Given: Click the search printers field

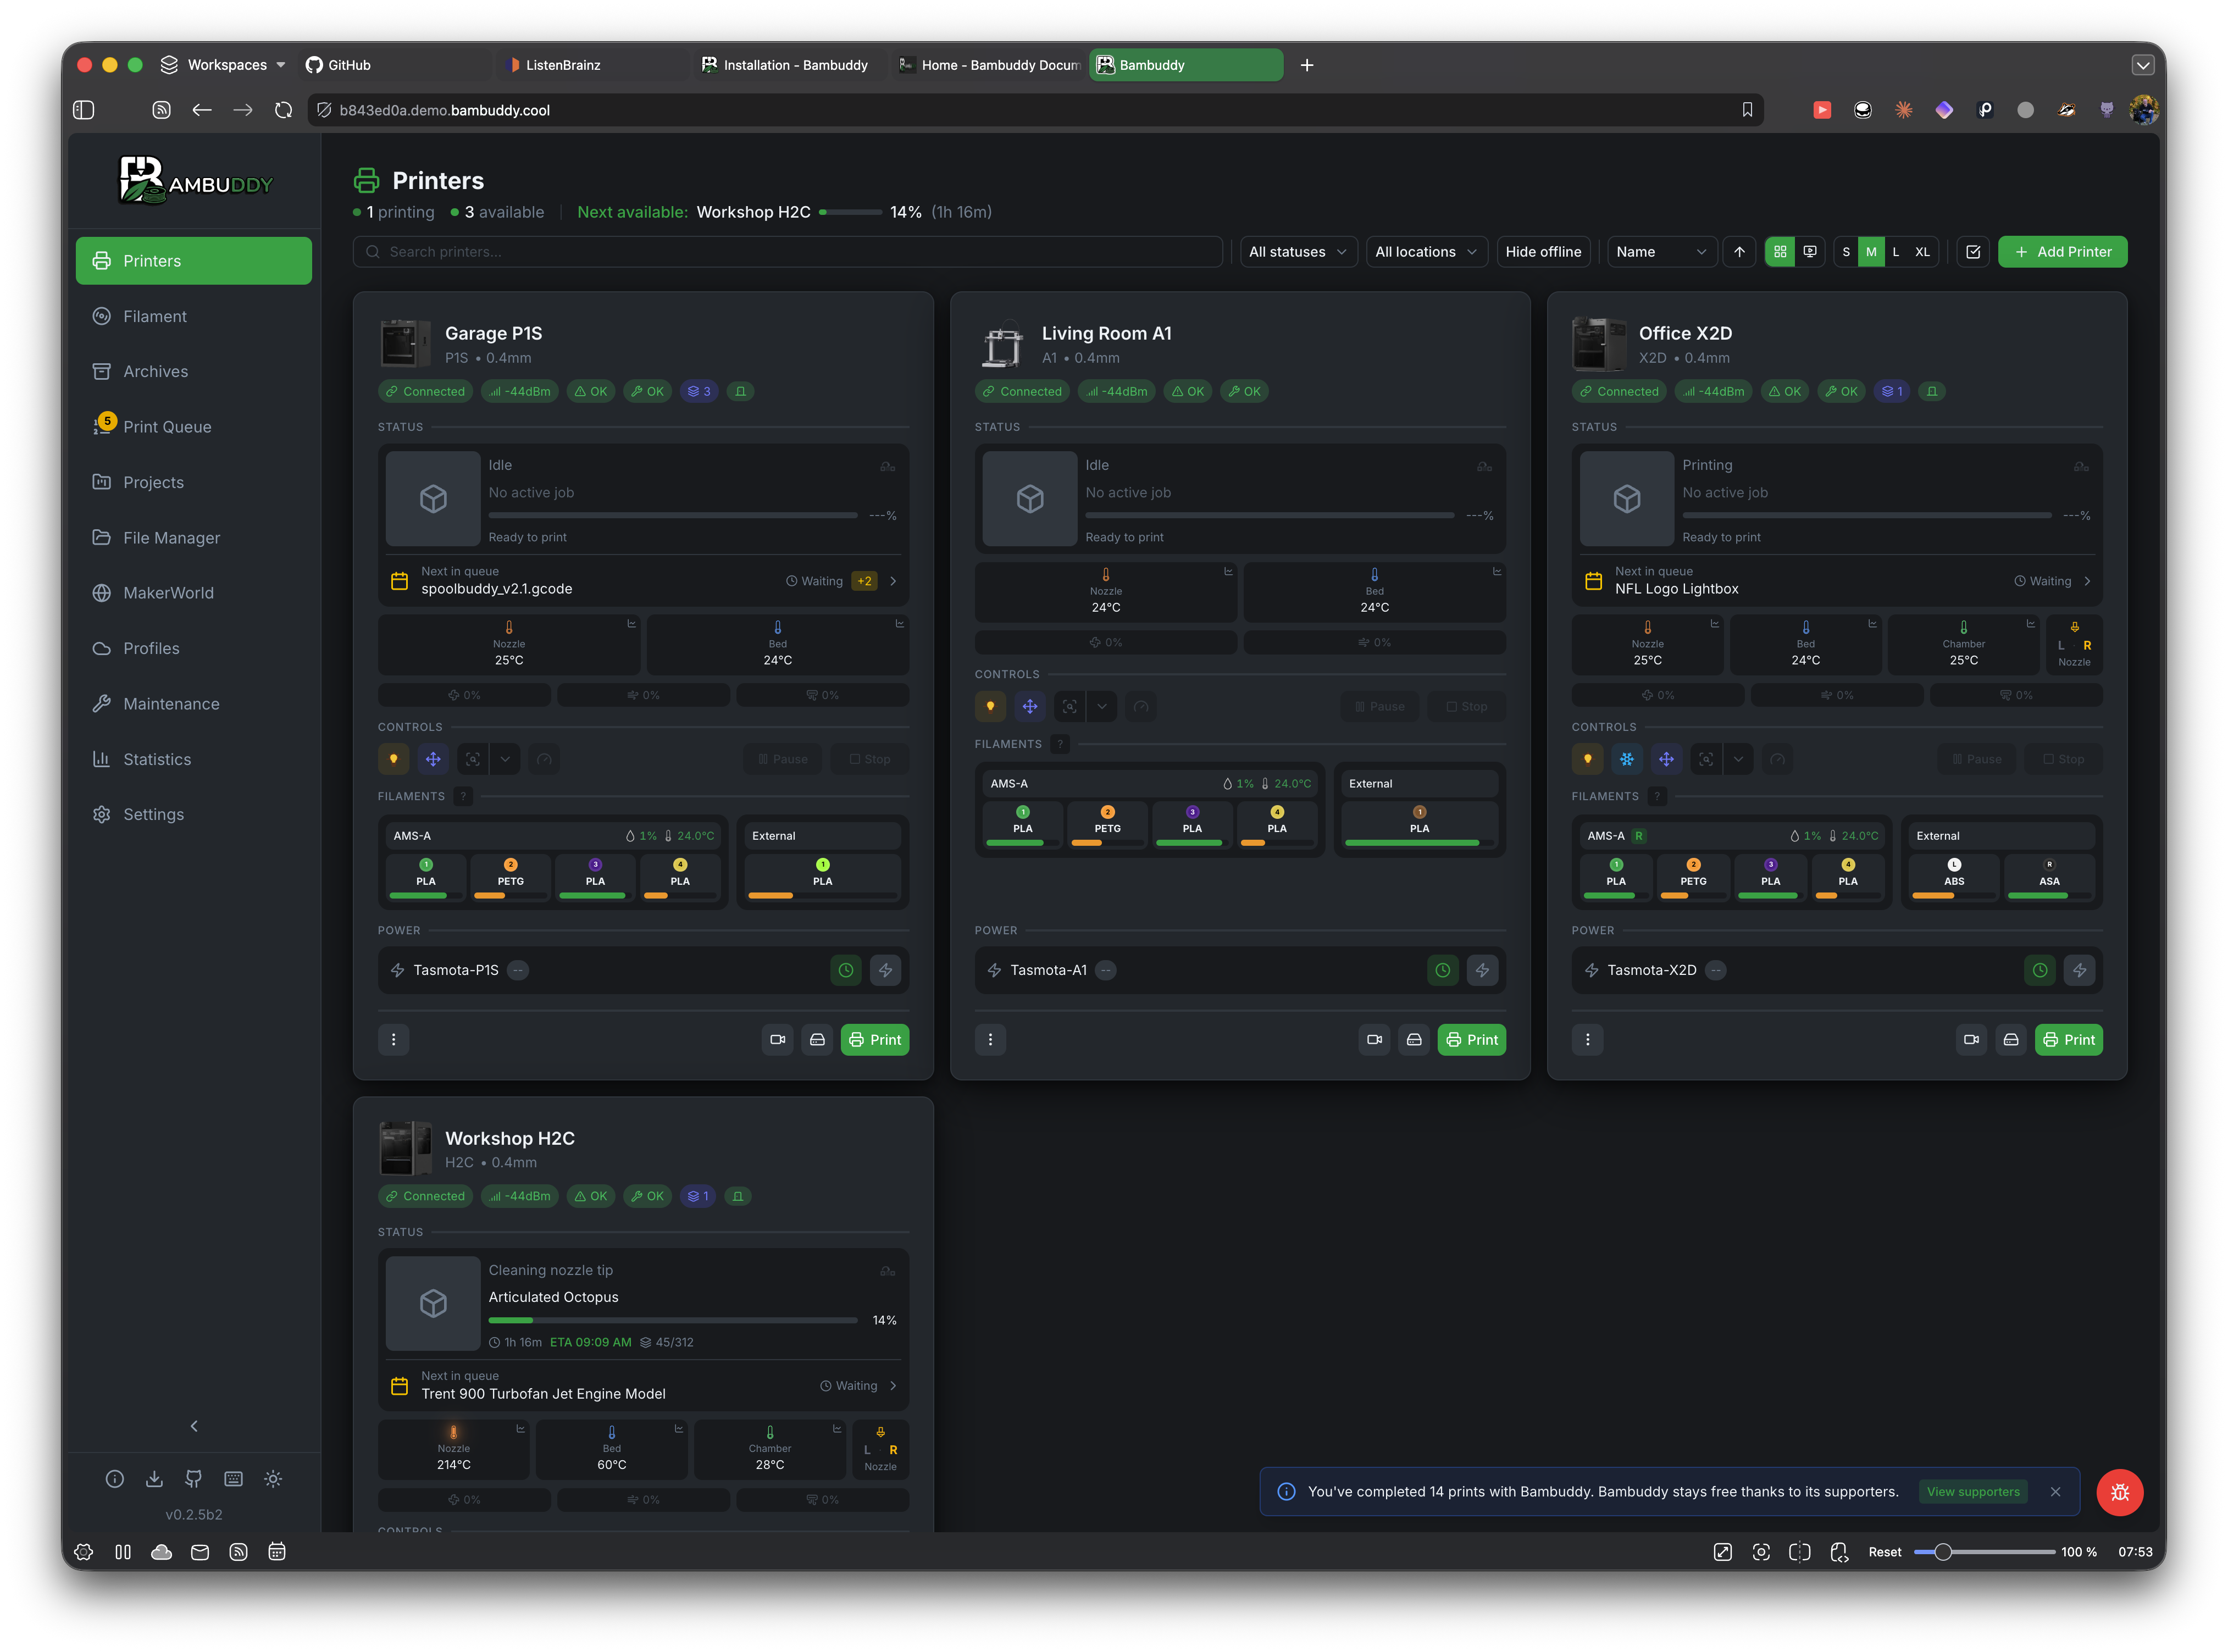Looking at the screenshot, I should (x=787, y=252).
